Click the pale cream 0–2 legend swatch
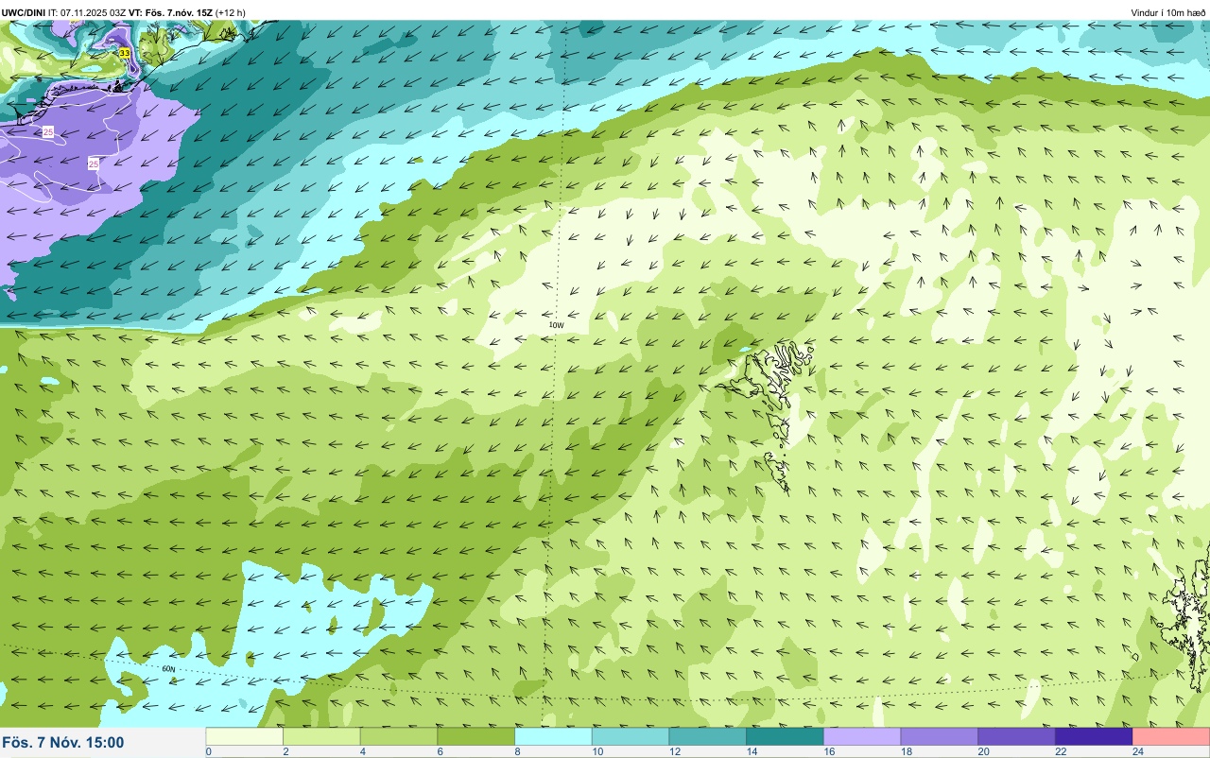 [245, 736]
